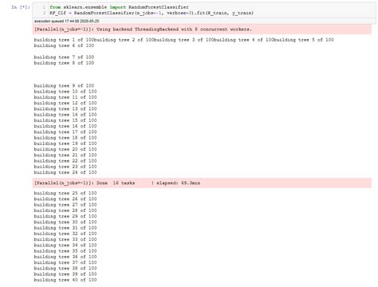Pick the 'building tree 20 of 100' row
378x287 pixels.
[x=65, y=149]
